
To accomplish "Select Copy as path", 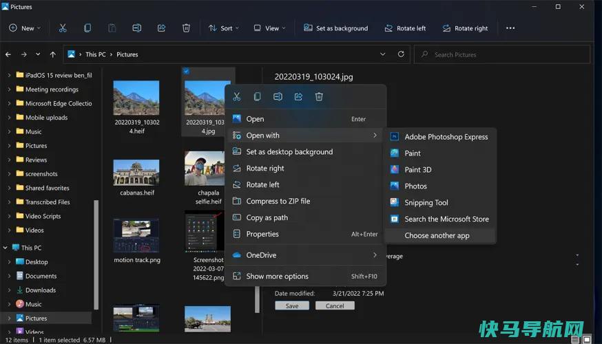I will tap(305, 217).
